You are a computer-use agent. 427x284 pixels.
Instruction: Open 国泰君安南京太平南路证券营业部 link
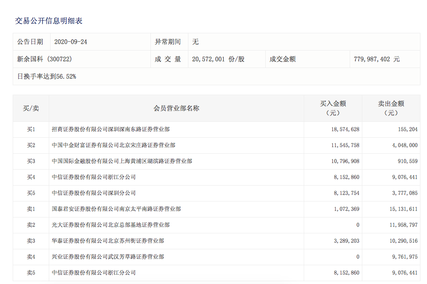pyautogui.click(x=116, y=209)
